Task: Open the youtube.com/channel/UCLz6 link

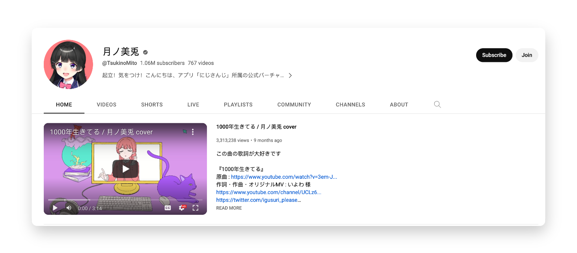Action: tap(269, 192)
